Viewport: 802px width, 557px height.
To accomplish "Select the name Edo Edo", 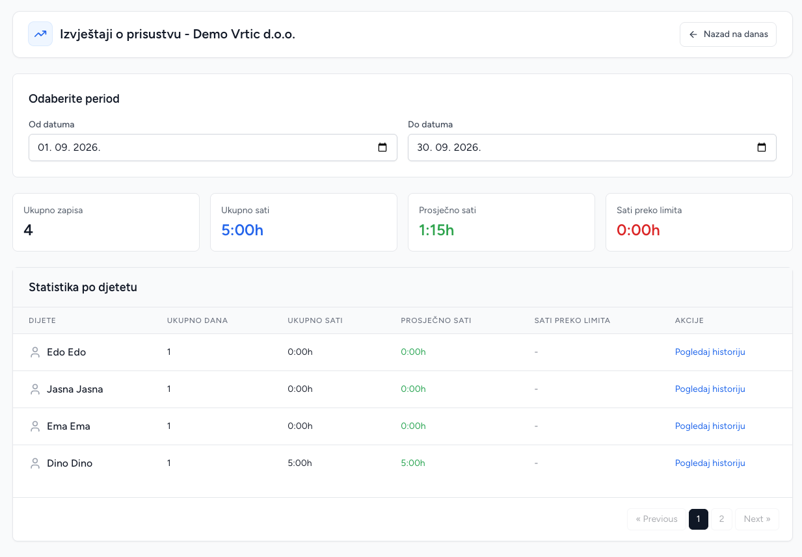I will [x=66, y=352].
